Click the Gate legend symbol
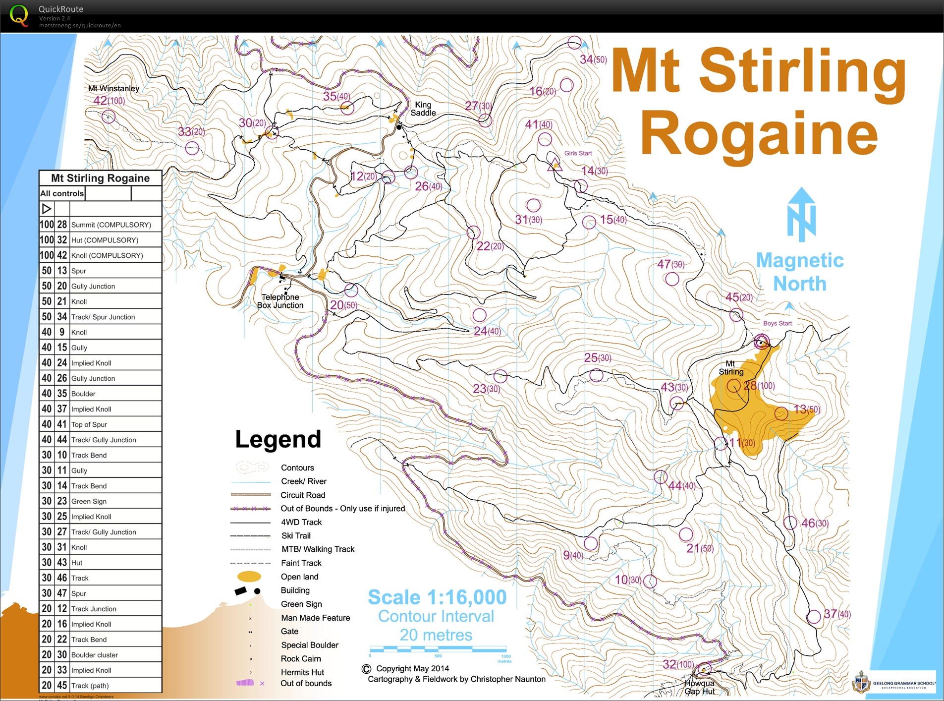944x701 pixels. 250,631
